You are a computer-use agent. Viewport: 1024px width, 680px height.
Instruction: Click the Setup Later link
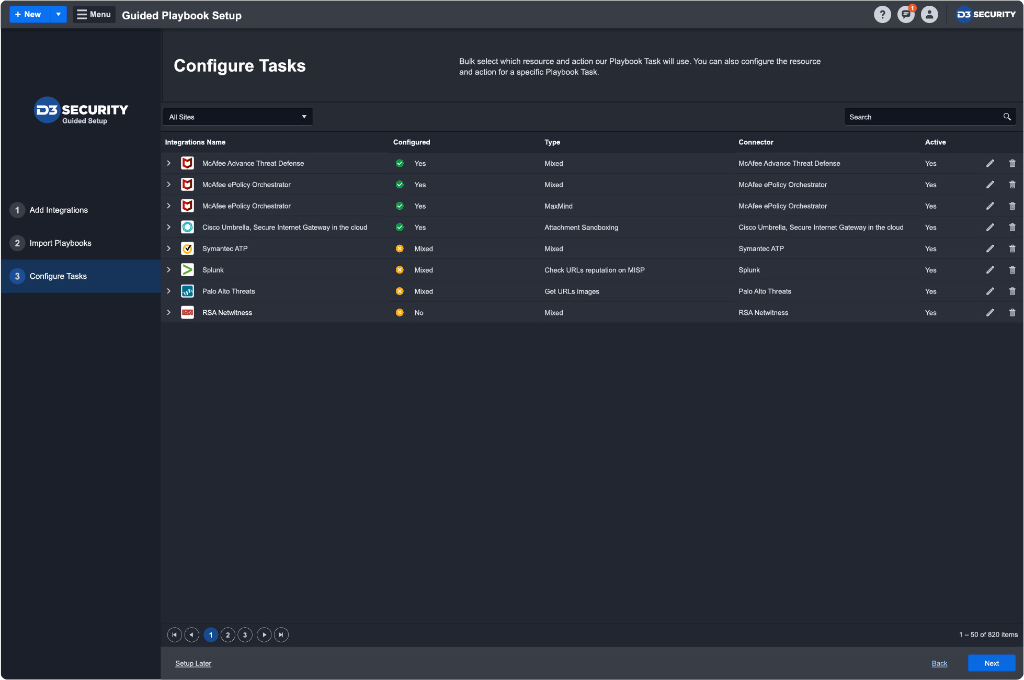193,663
